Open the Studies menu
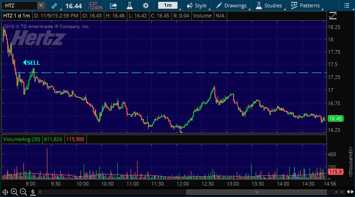 pos(269,6)
